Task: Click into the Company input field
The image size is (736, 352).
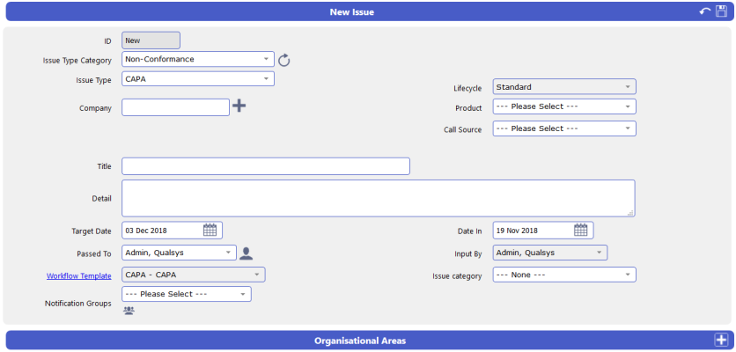Action: point(175,107)
